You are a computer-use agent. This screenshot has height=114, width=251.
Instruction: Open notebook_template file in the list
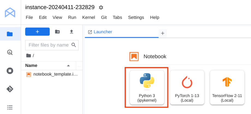coord(55,74)
